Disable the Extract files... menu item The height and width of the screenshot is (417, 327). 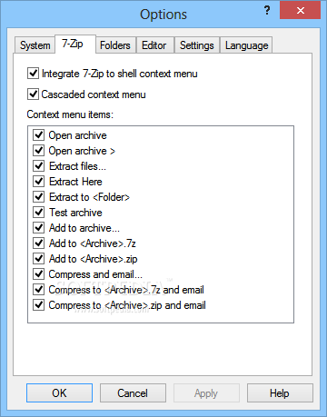coord(39,166)
